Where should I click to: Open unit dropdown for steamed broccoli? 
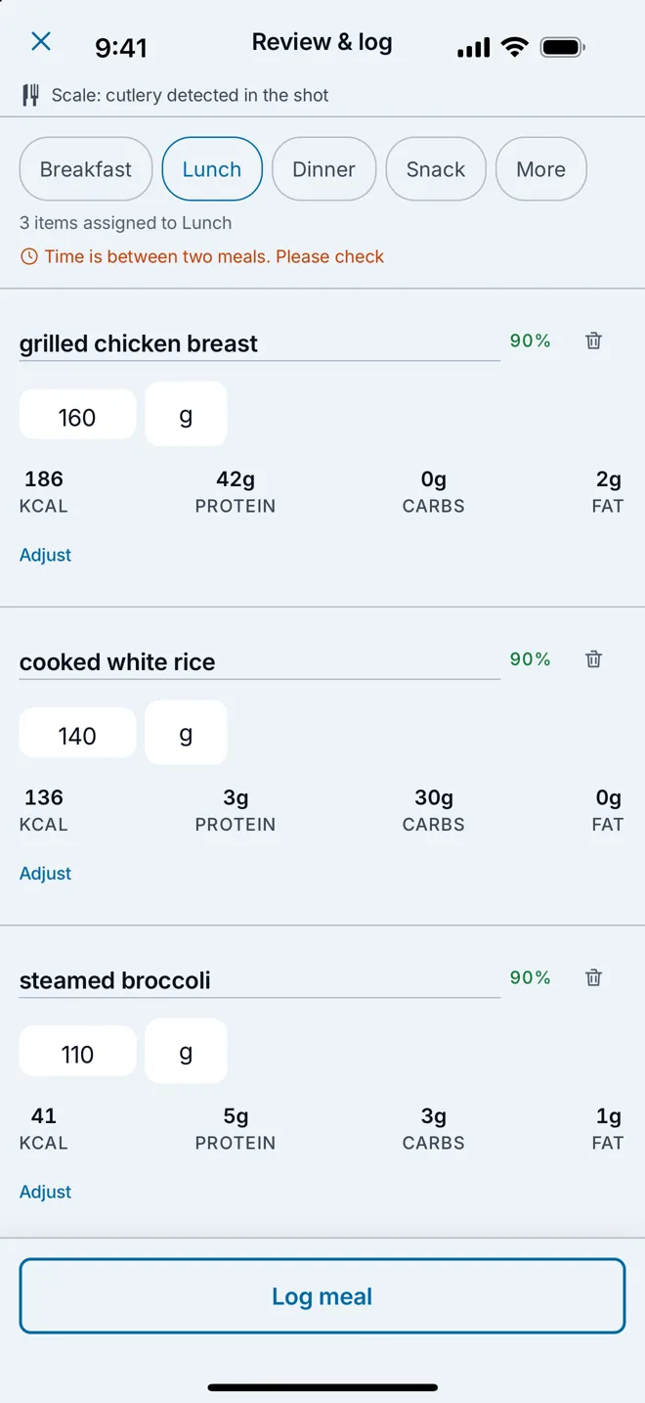(186, 1051)
